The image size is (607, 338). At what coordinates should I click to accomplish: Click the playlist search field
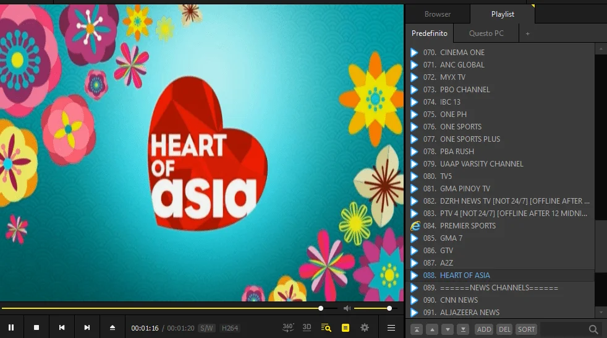563,329
